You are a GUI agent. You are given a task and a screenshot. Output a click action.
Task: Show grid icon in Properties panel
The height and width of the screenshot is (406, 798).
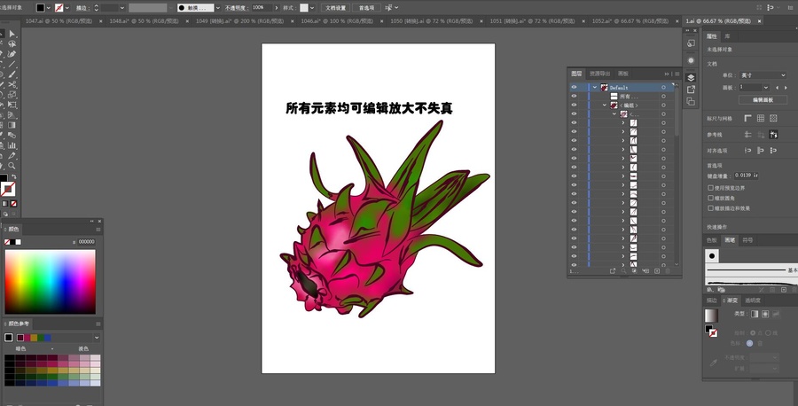click(761, 118)
